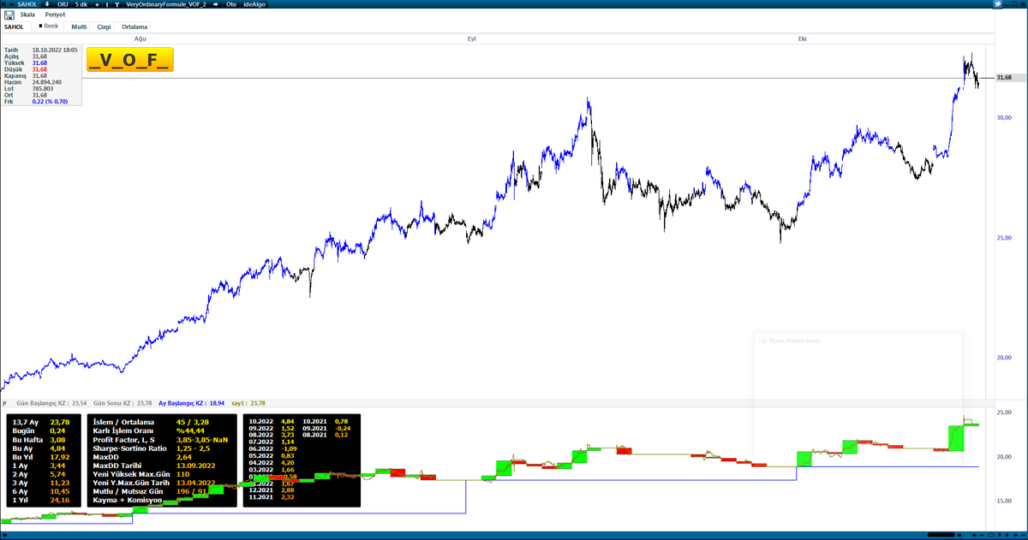
Task: Click the Bu Yıl 17,92 row
Action: [42, 458]
